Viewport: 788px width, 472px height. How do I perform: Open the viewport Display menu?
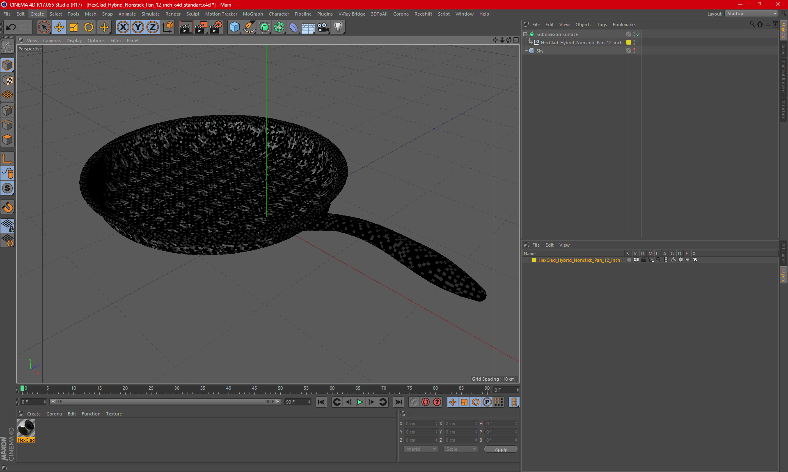pos(74,41)
